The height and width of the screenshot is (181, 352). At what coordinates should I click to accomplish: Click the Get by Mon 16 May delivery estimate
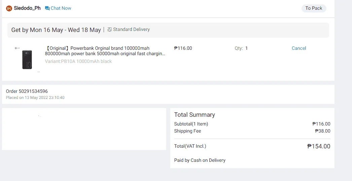click(56, 30)
